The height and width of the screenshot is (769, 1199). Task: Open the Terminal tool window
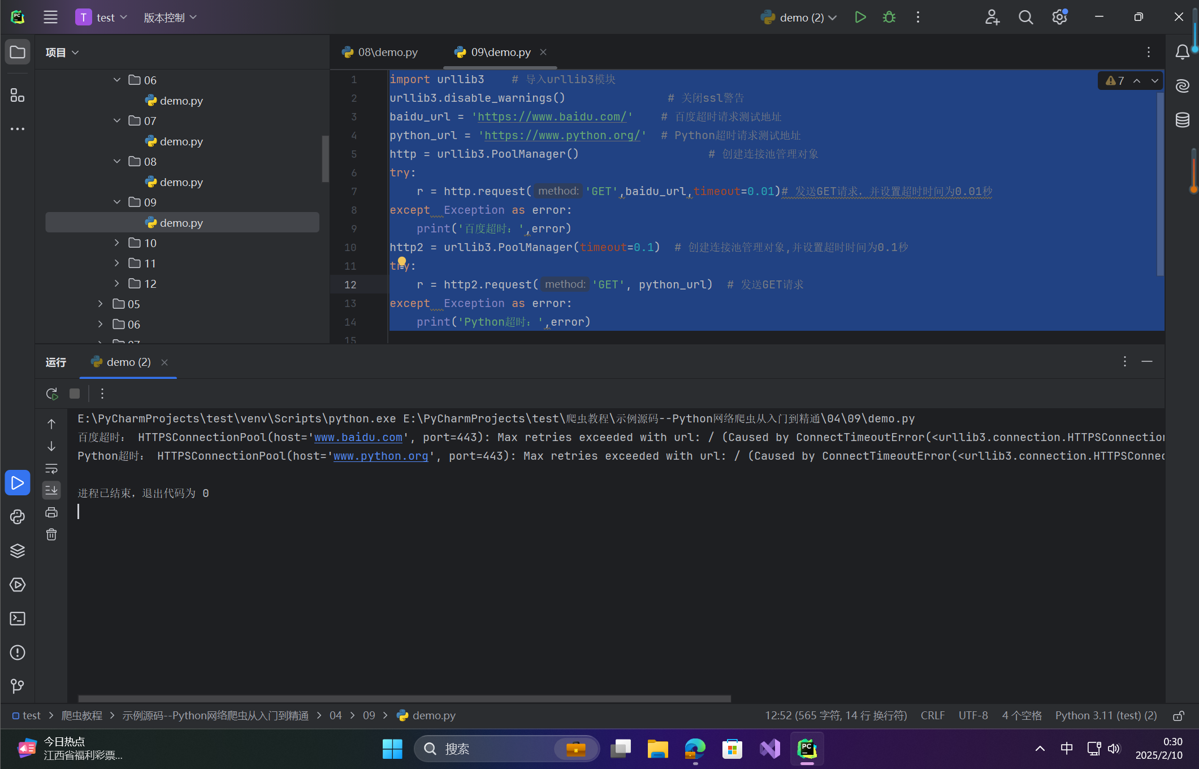click(18, 619)
